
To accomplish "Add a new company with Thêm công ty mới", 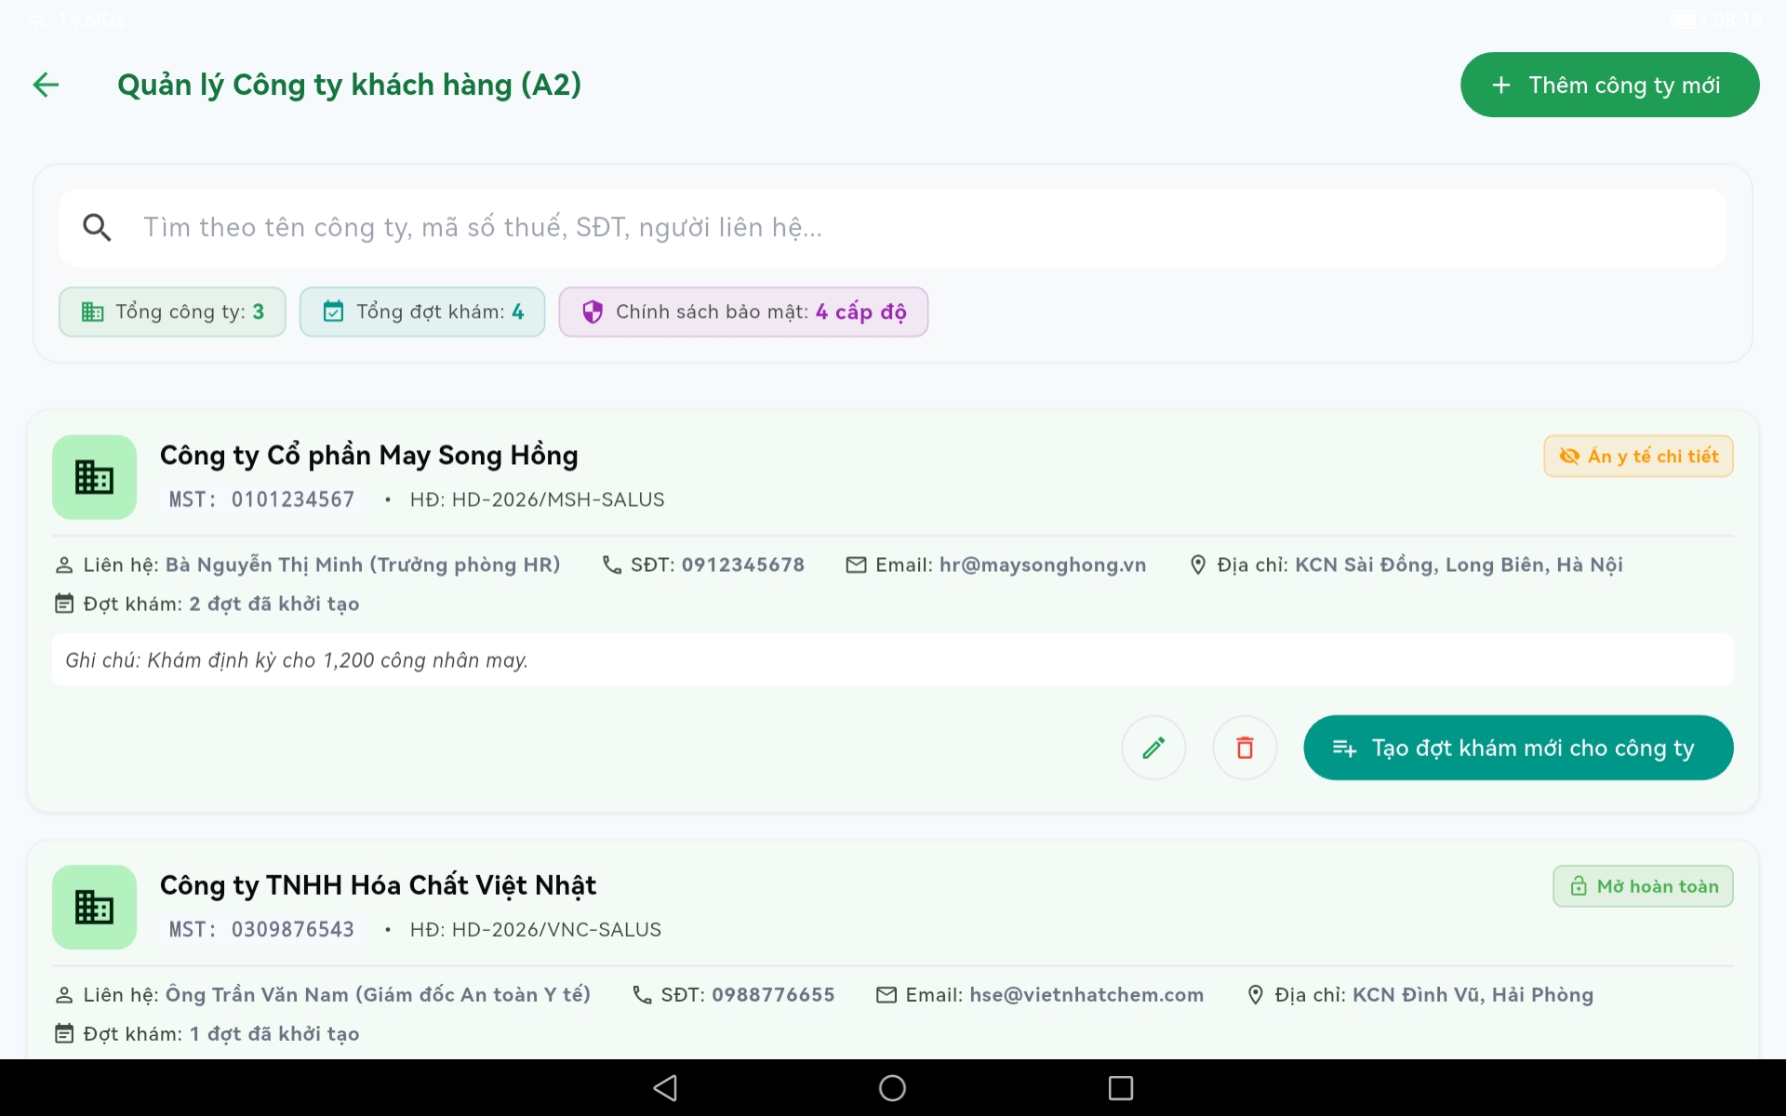I will coord(1609,85).
